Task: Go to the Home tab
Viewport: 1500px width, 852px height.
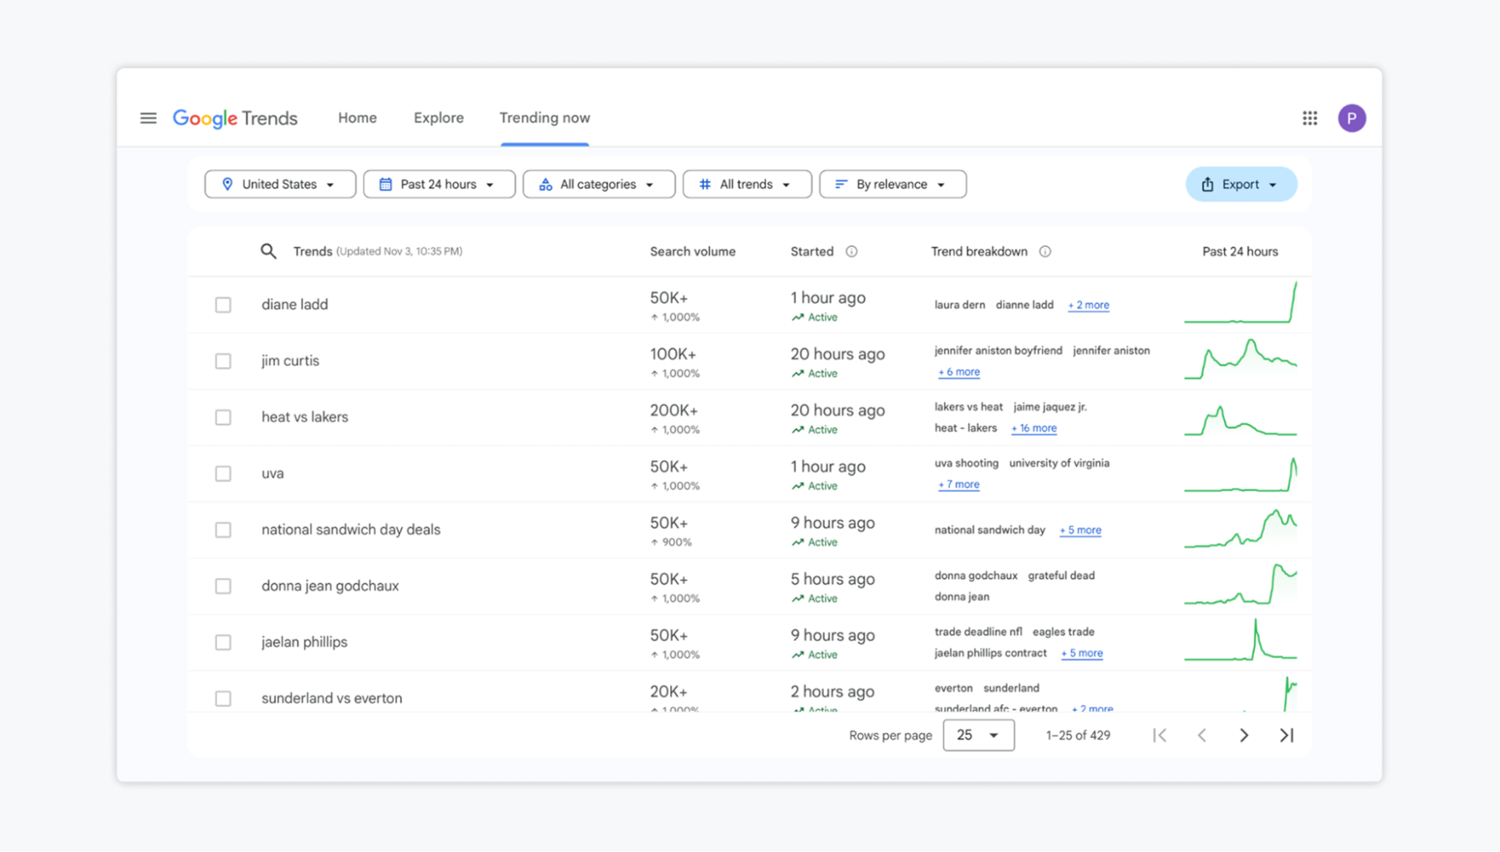Action: (x=357, y=118)
